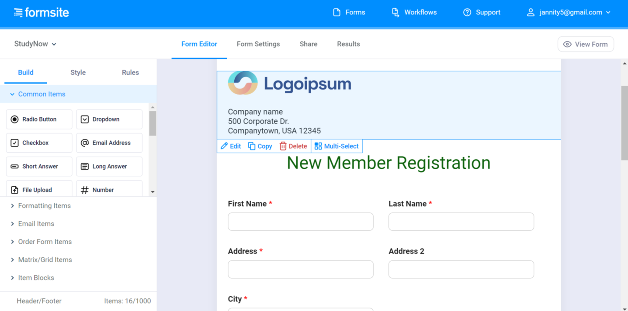628x311 pixels.
Task: Expand the Formatting Items section
Action: [44, 206]
